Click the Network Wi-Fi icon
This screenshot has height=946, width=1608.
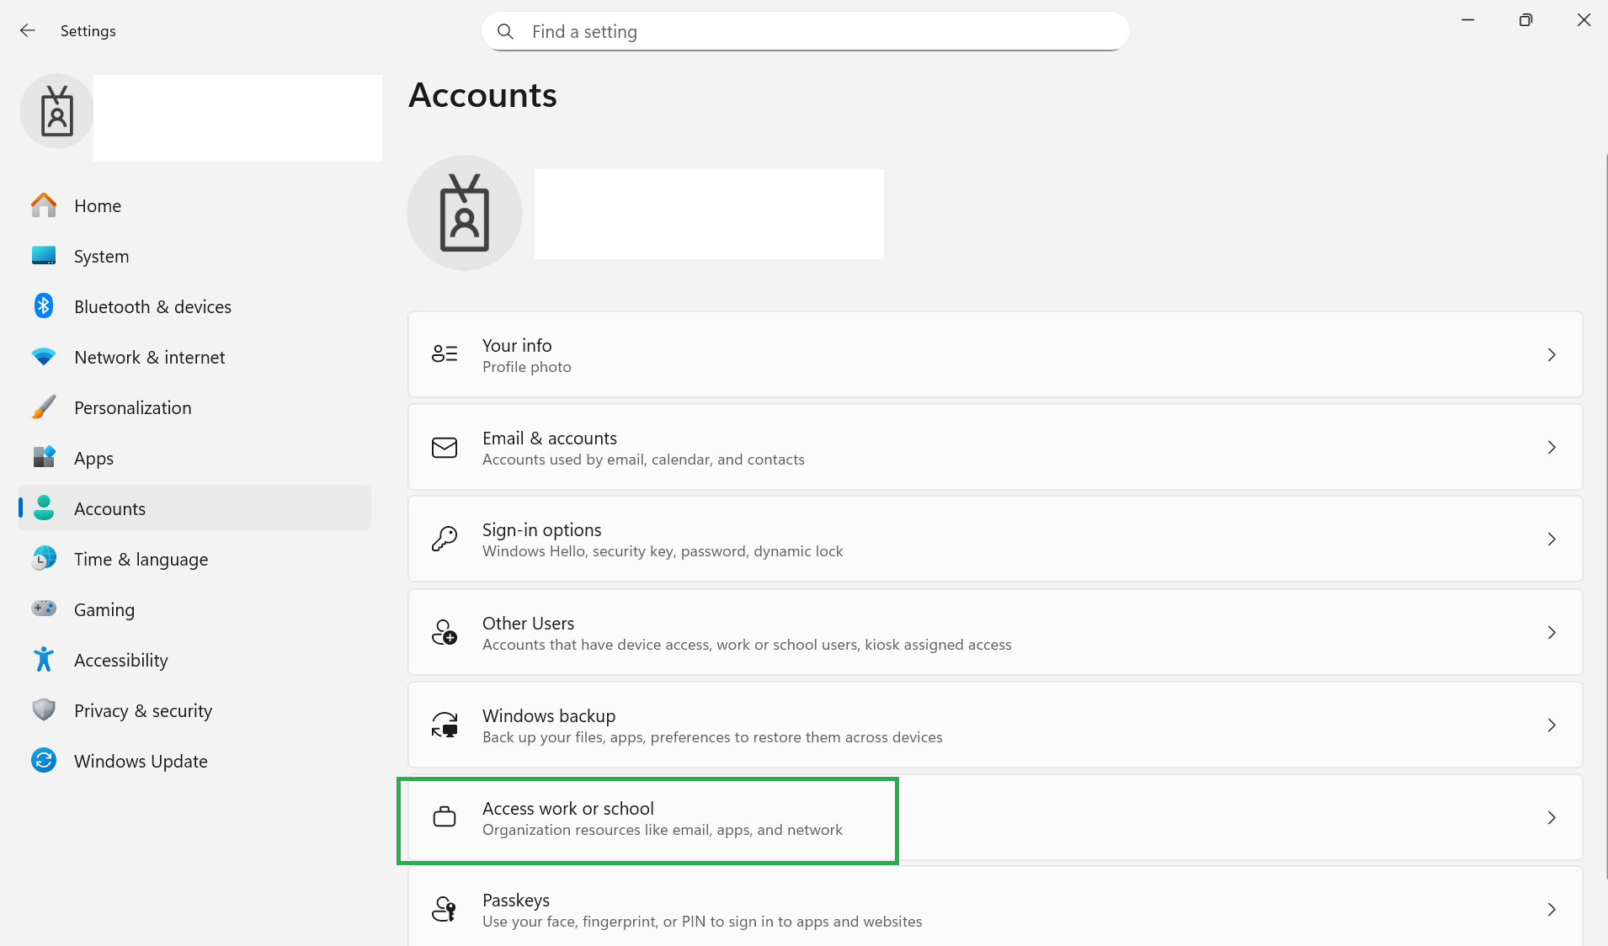tap(44, 357)
